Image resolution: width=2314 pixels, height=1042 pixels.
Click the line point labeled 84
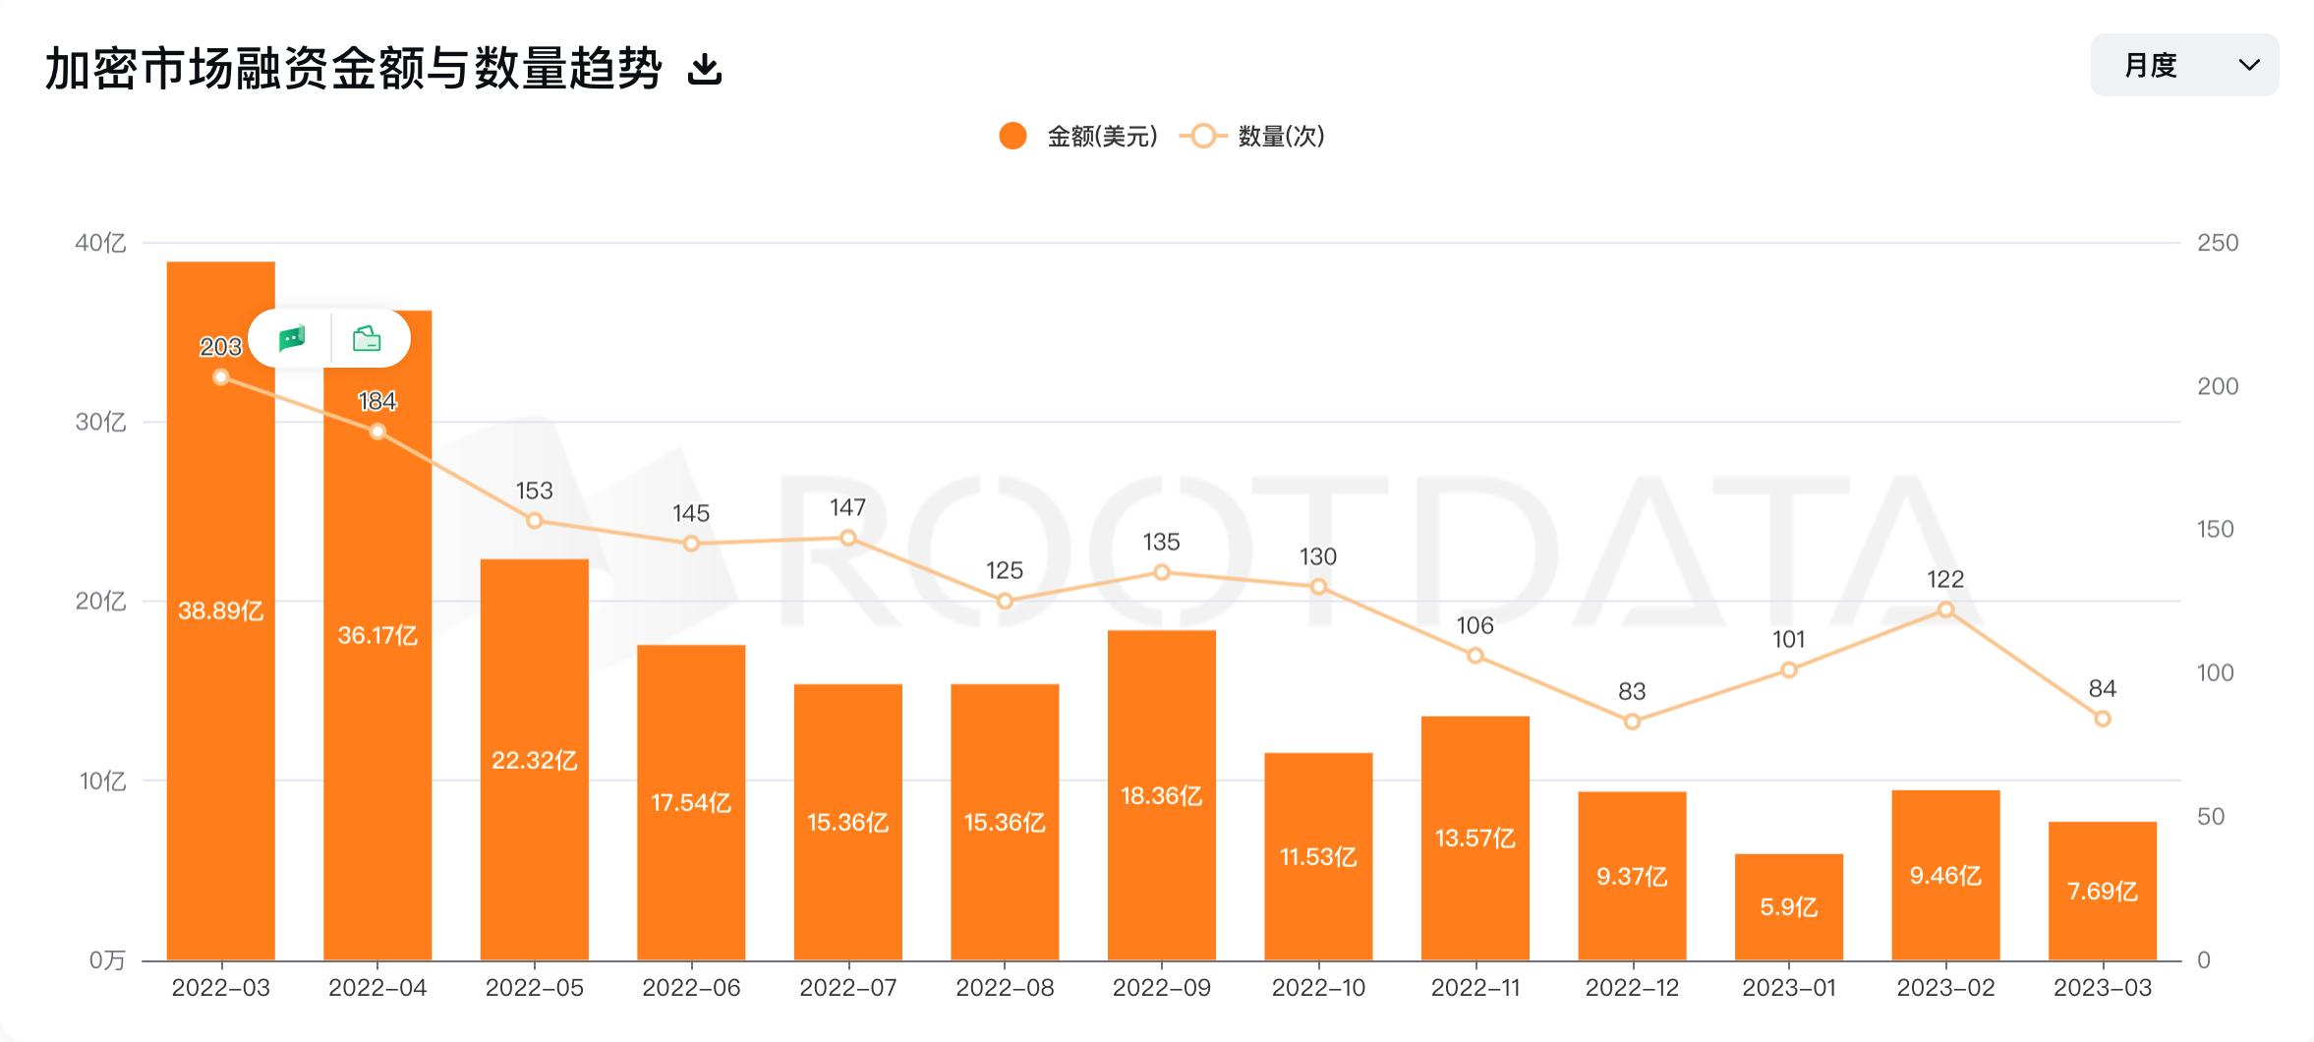click(2103, 719)
